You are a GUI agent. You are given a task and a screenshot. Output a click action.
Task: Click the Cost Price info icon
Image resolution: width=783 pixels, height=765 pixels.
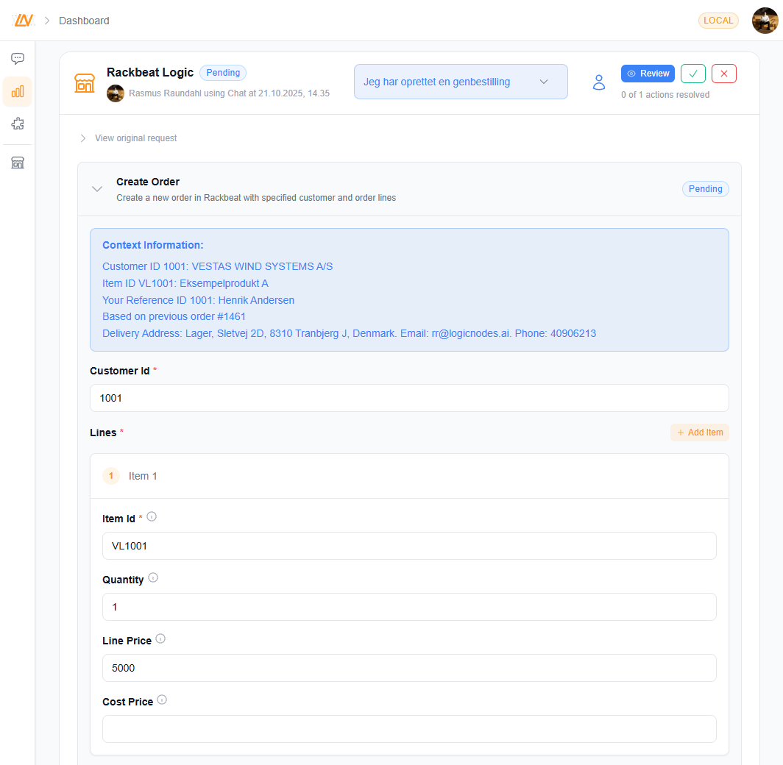[162, 700]
